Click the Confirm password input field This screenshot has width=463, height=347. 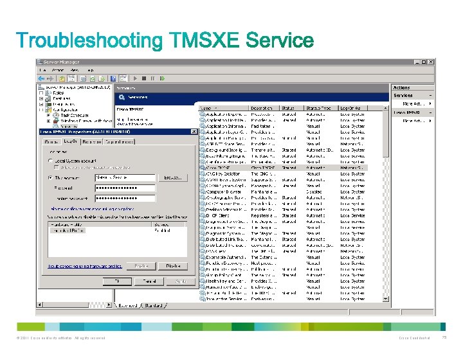coord(125,199)
